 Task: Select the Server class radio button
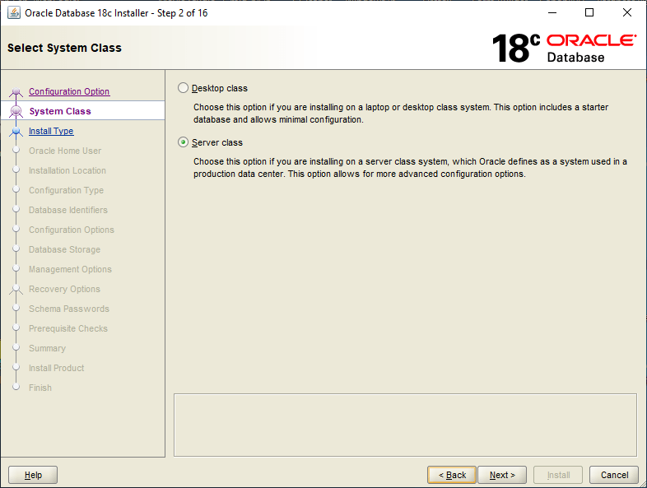(183, 142)
